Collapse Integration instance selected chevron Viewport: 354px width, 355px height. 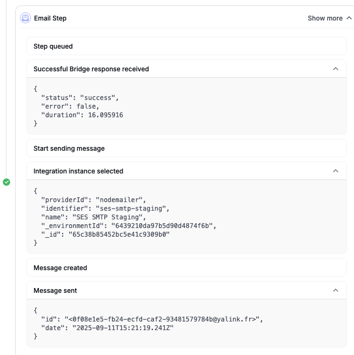336,171
